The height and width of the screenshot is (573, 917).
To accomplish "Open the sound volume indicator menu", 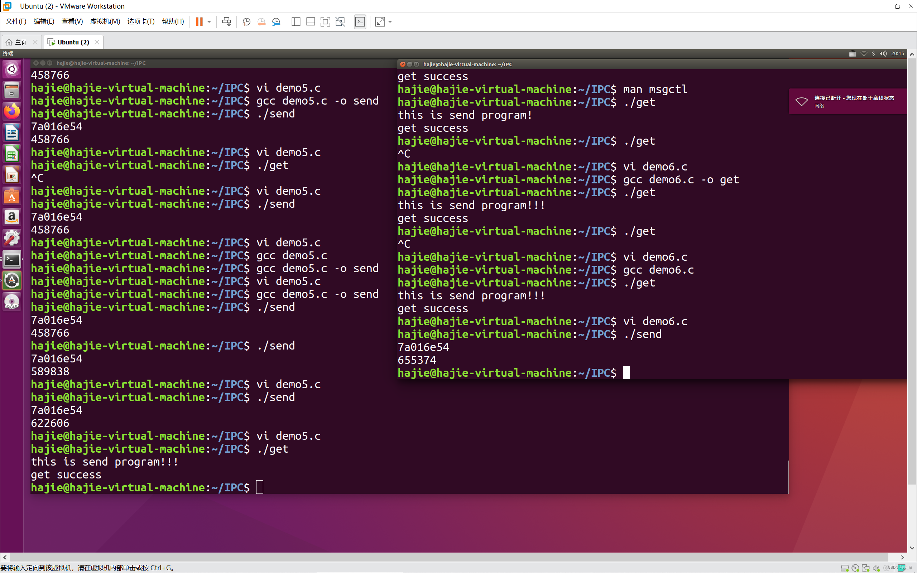I will click(x=883, y=54).
